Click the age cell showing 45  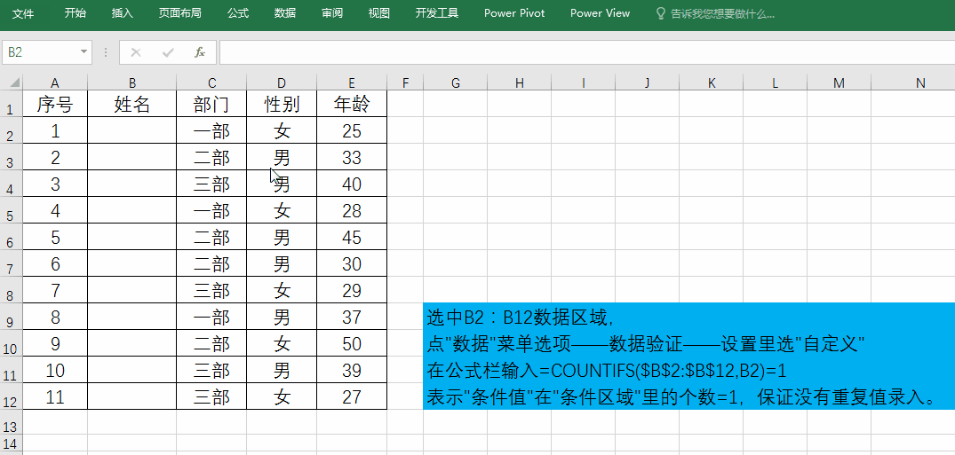352,237
